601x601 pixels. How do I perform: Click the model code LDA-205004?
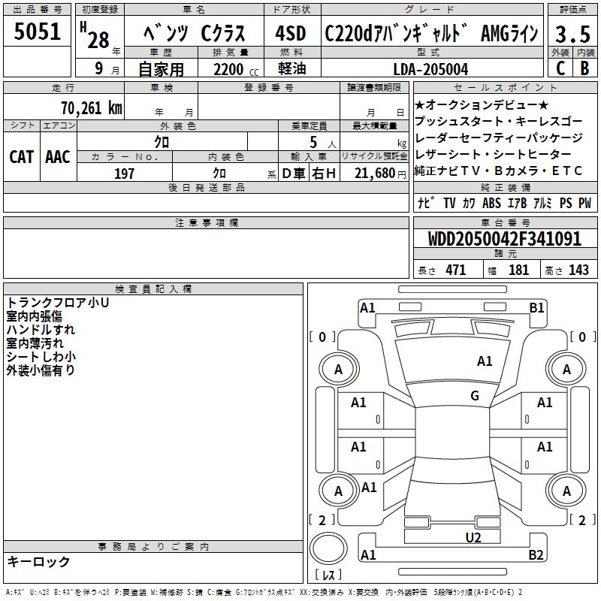click(430, 69)
